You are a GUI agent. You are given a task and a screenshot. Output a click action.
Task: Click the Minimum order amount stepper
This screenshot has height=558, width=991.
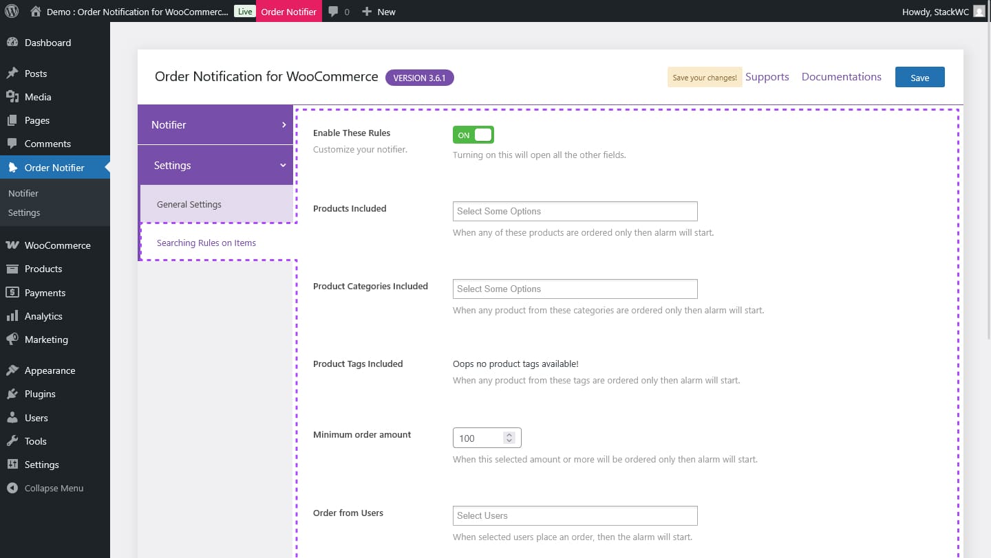(x=509, y=438)
